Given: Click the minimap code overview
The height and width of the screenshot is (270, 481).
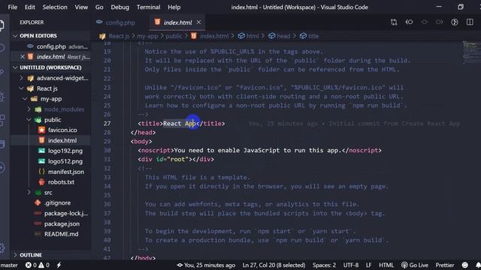Looking at the screenshot, I should [x=471, y=52].
